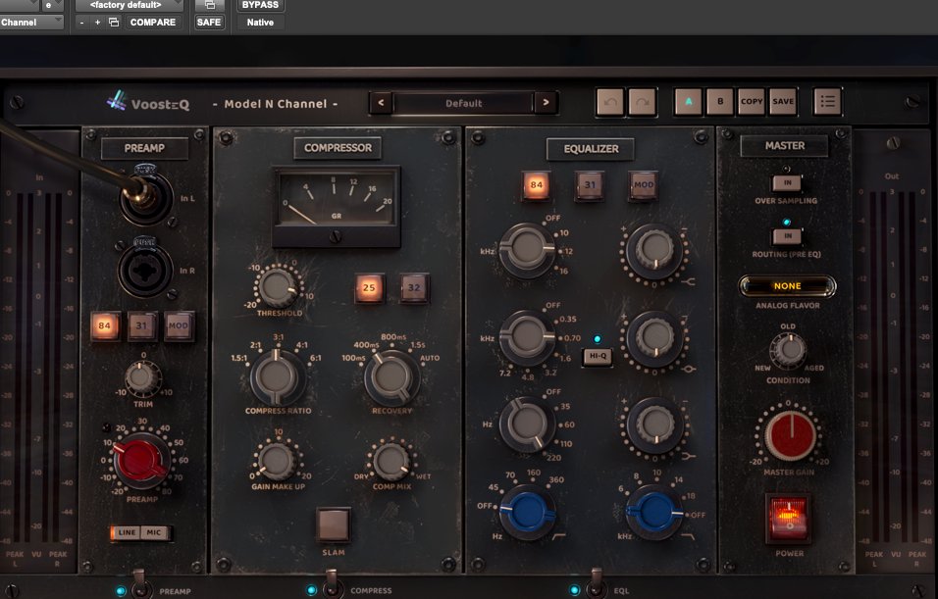Open the preset list menu icon
The width and height of the screenshot is (938, 599).
[x=827, y=102]
